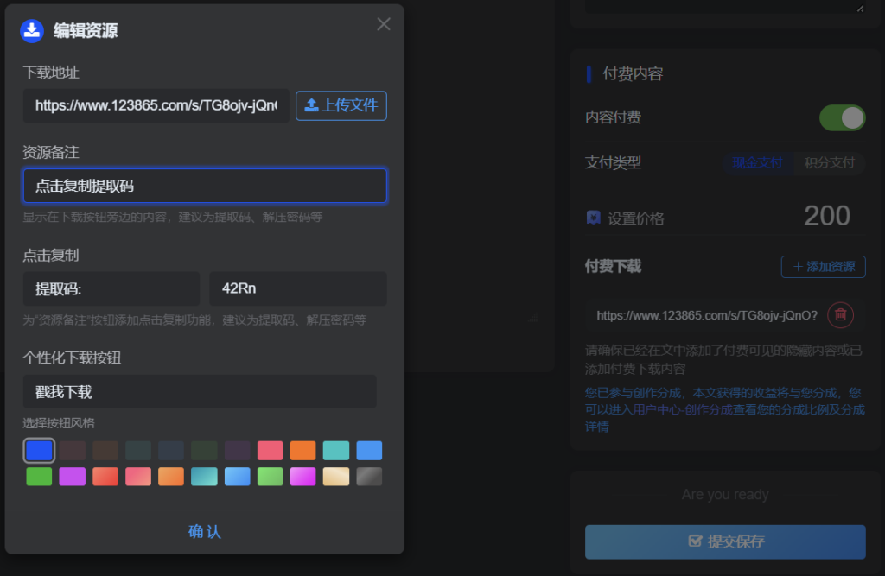Close the 编辑资源 dialog
The image size is (885, 576).
[x=384, y=24]
